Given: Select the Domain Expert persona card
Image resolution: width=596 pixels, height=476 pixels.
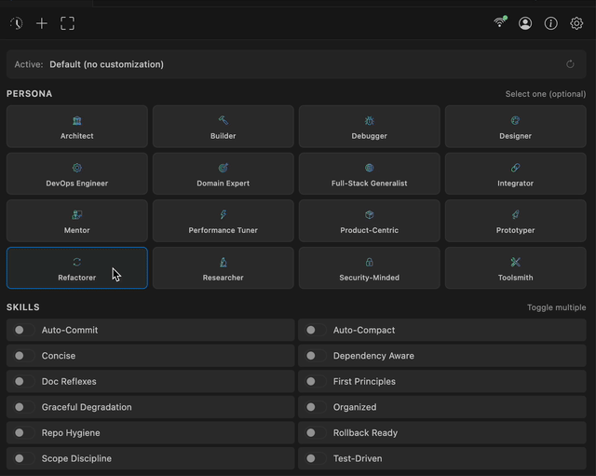Looking at the screenshot, I should click(223, 174).
